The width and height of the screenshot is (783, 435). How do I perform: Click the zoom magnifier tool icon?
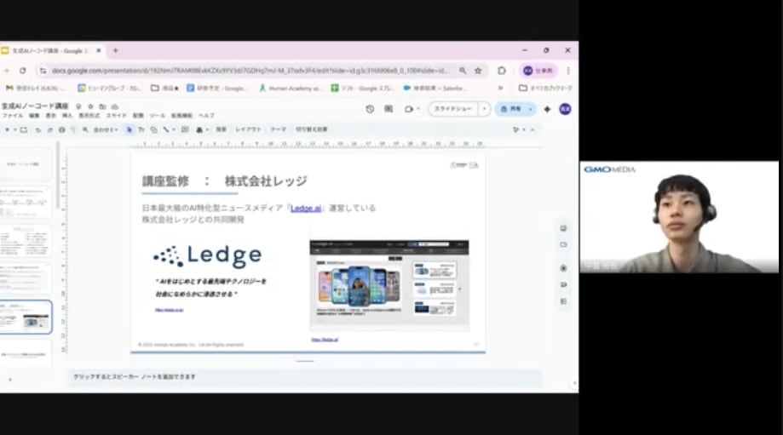click(85, 129)
